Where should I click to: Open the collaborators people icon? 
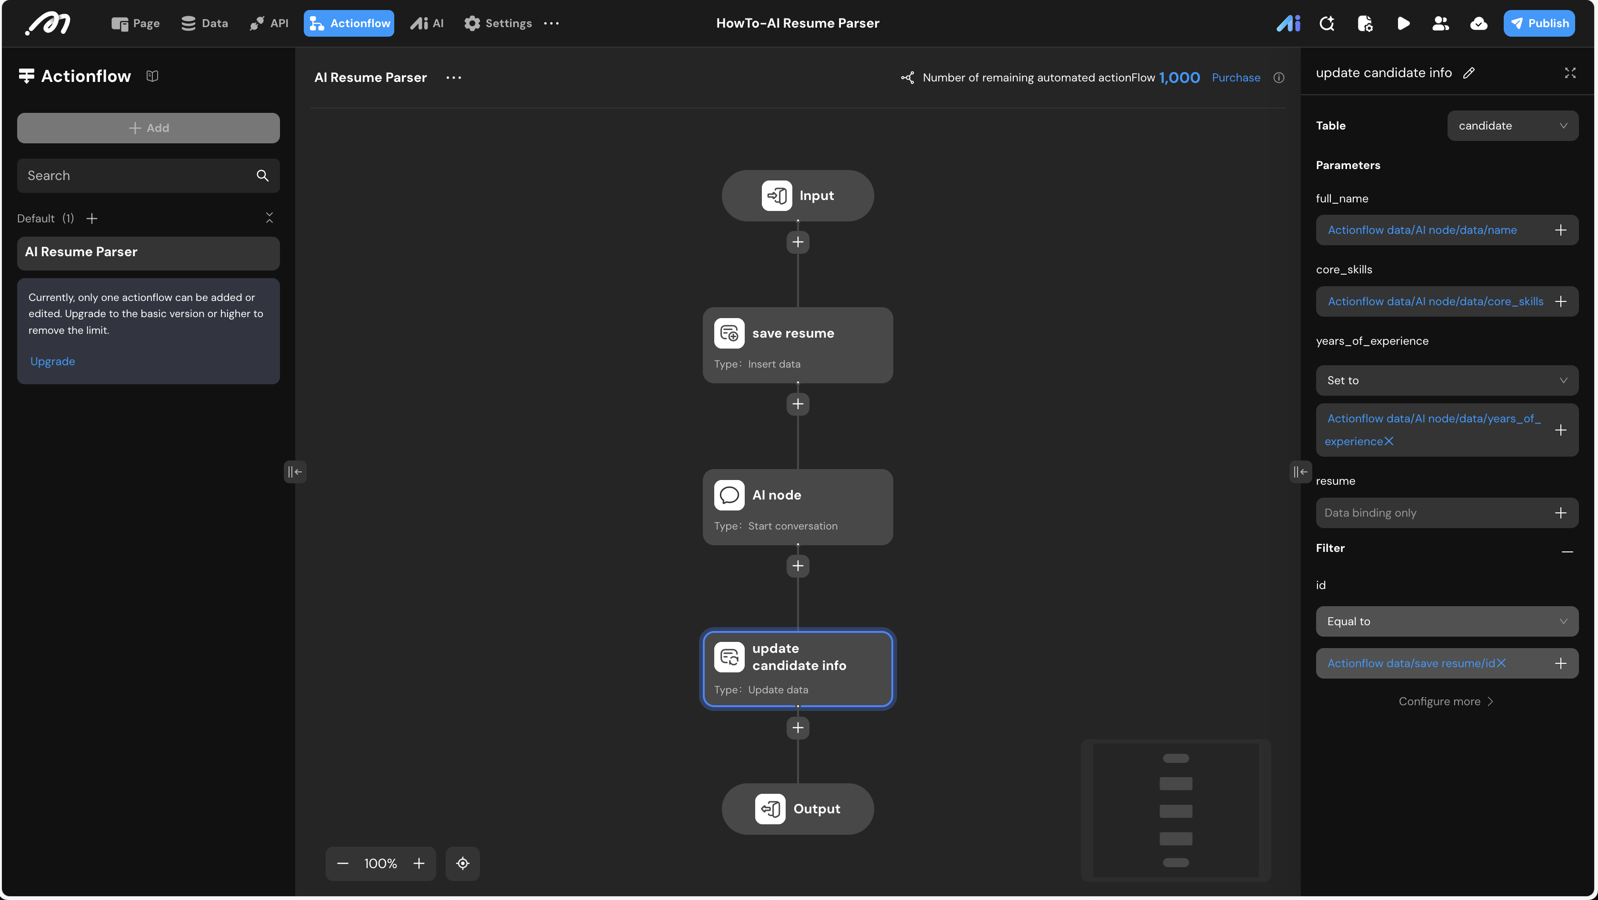(x=1440, y=23)
